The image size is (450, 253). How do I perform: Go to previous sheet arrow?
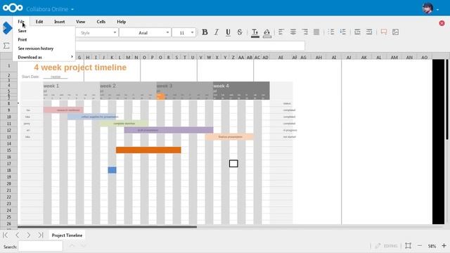pos(18,235)
